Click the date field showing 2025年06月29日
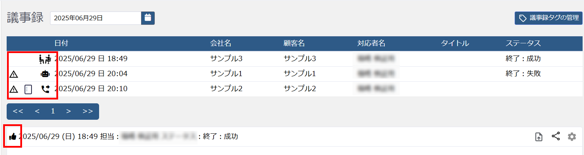 tap(95, 18)
